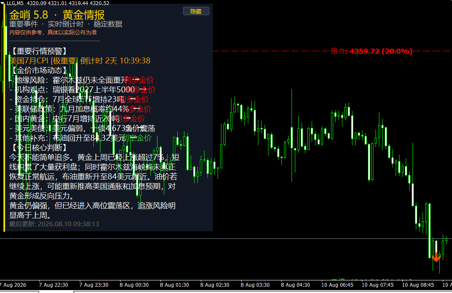This screenshot has height=293, width=452.
Task: Click the 国内黄金 news line
Action: (x=77, y=119)
